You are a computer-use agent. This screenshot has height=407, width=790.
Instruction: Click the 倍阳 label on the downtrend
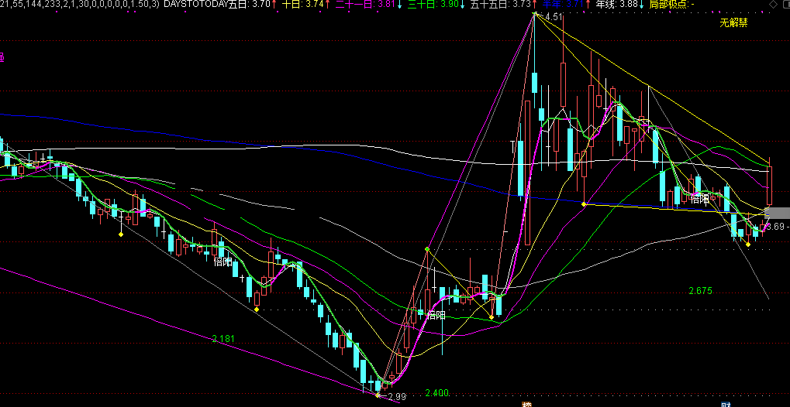pyautogui.click(x=223, y=262)
